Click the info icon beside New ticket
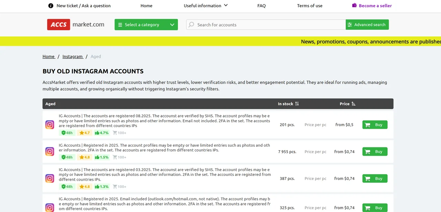 click(51, 6)
